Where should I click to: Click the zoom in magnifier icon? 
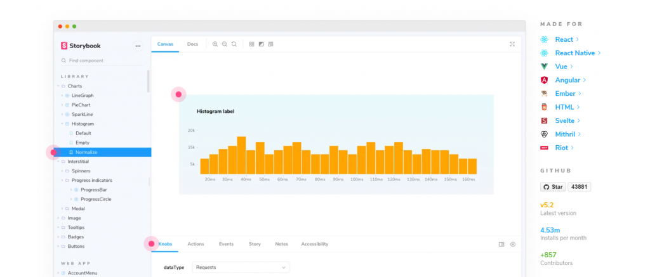(215, 44)
